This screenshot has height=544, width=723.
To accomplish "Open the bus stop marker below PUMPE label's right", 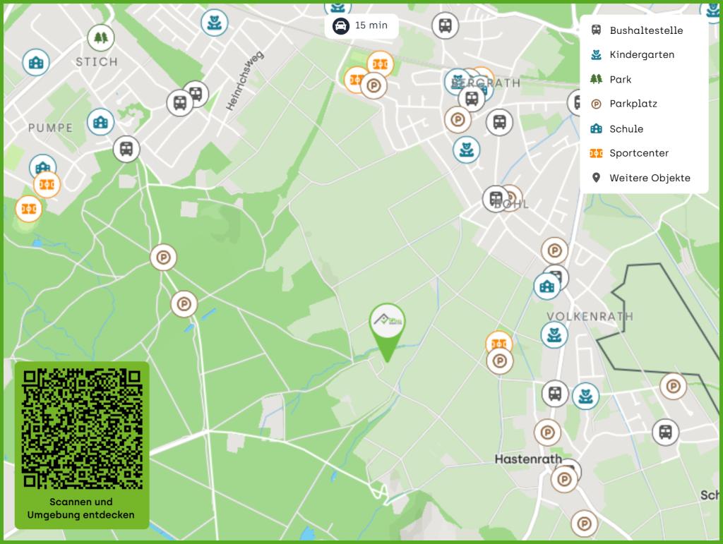I will point(126,149).
